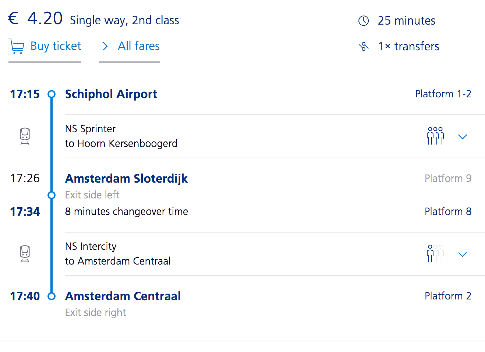This screenshot has height=352, width=485.
Task: Click the train icon next to NS Intercity
Action: pos(25,254)
